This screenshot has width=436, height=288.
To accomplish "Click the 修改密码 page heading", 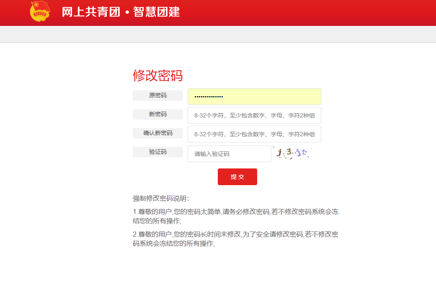I will click(157, 76).
